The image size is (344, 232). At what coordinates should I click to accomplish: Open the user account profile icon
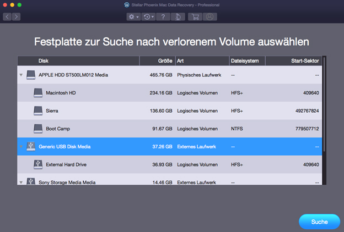(210, 16)
